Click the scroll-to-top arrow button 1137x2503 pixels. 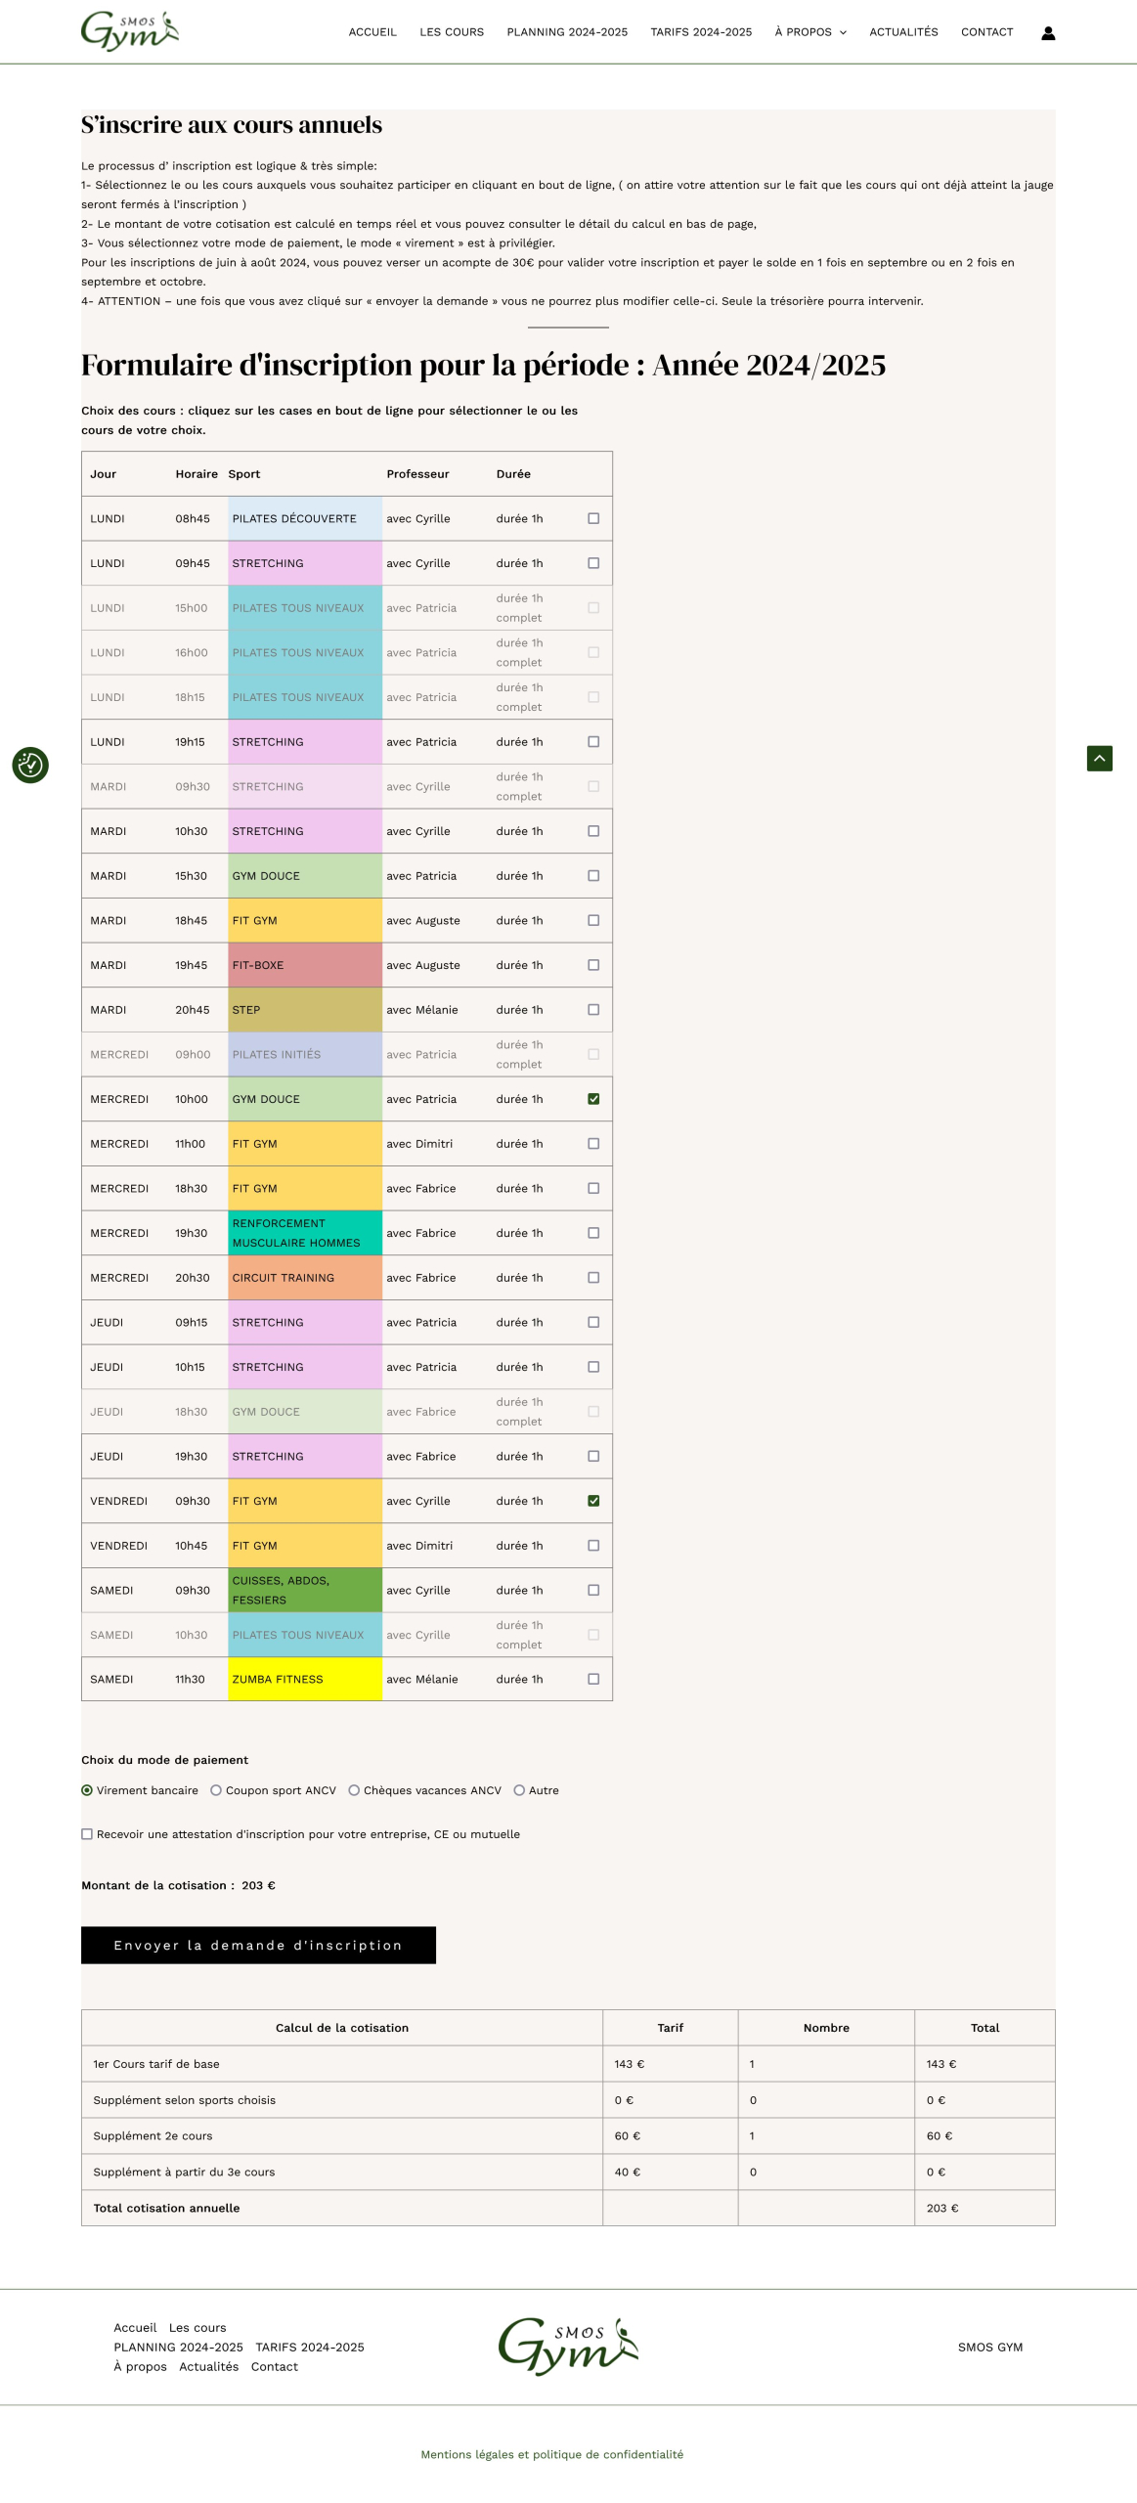pyautogui.click(x=1099, y=759)
